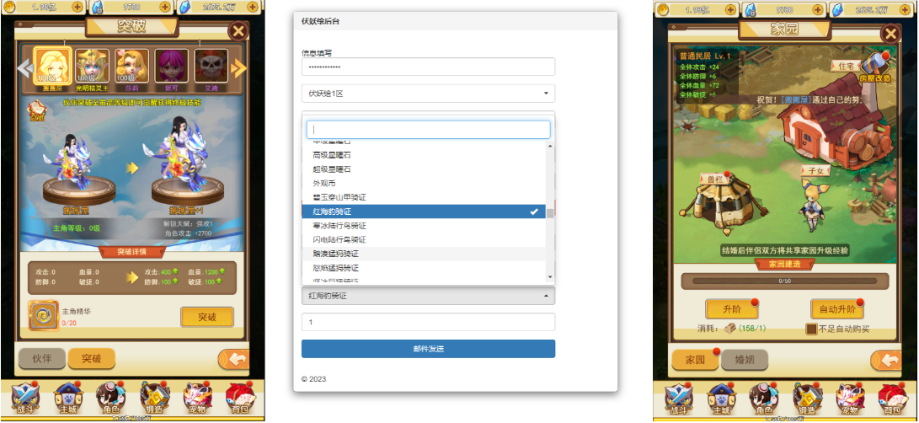Click the item dropdown's search box
The width and height of the screenshot is (919, 423).
tap(428, 130)
